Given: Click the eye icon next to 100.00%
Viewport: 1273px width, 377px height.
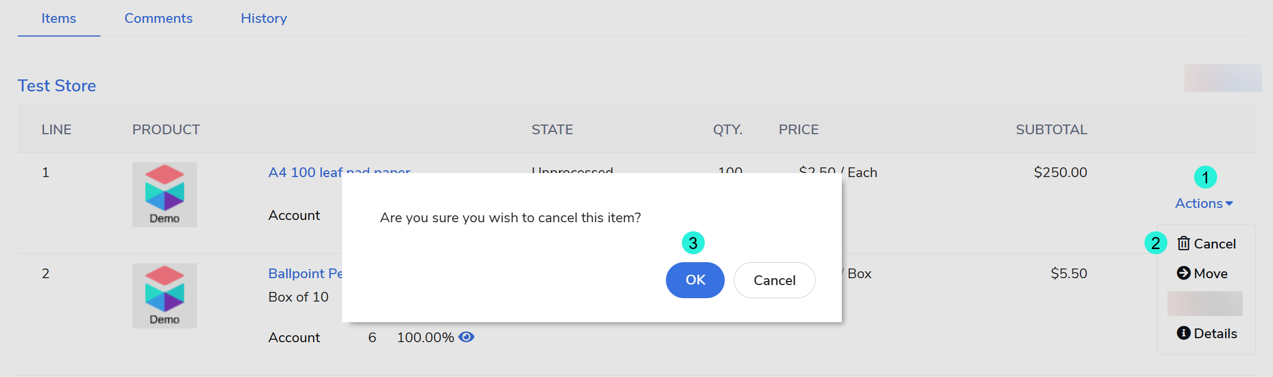Looking at the screenshot, I should [467, 337].
